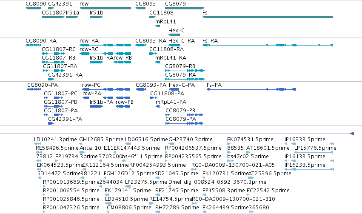This screenshot has width=362, height=214.
Task: Click the row-PB protein feature
Action: coord(123,106)
